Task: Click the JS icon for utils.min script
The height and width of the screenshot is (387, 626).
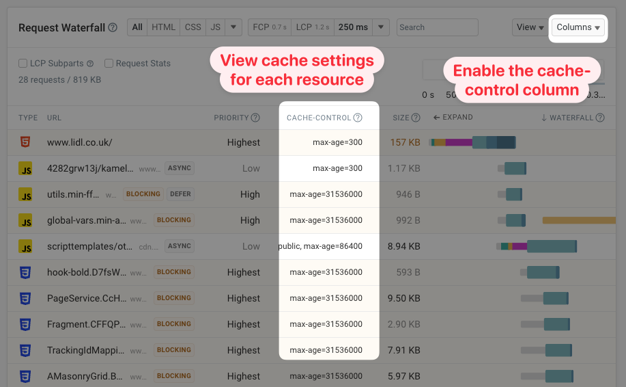Action: (25, 194)
